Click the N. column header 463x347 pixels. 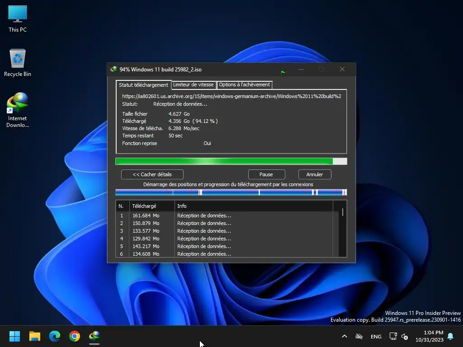point(122,206)
